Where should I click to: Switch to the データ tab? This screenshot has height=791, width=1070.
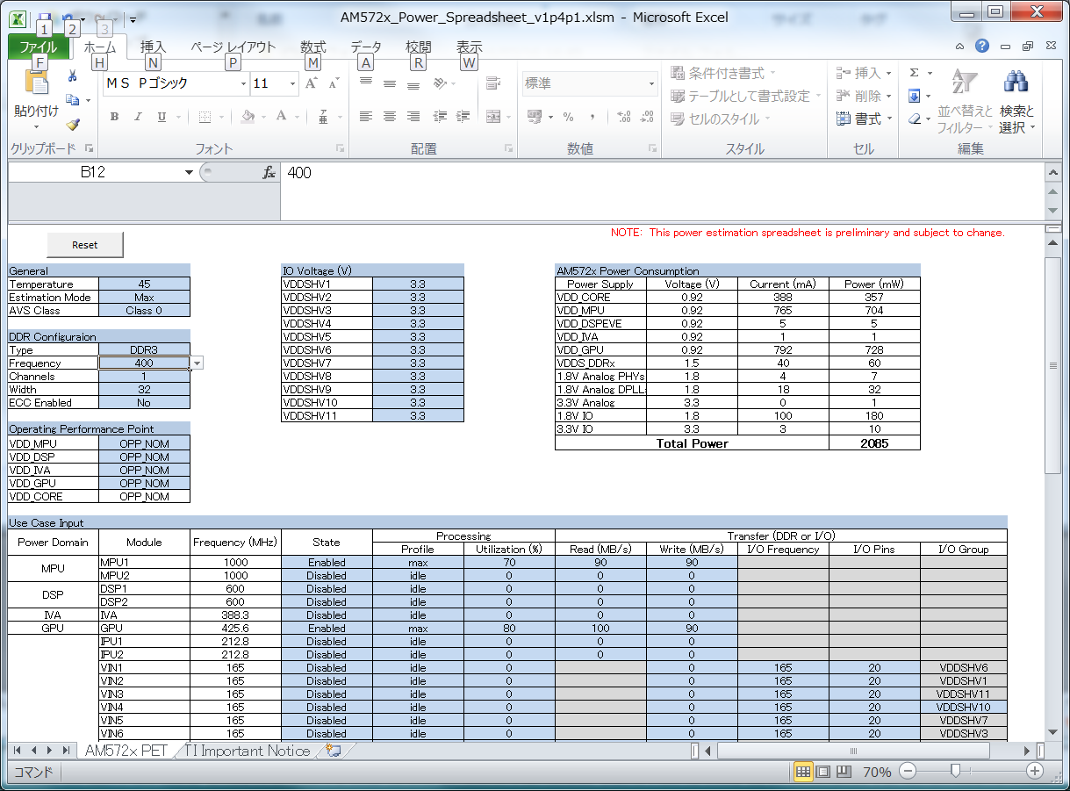(366, 47)
